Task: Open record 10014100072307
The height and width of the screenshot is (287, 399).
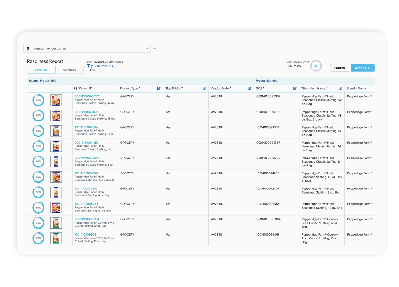Action: [x=86, y=188]
